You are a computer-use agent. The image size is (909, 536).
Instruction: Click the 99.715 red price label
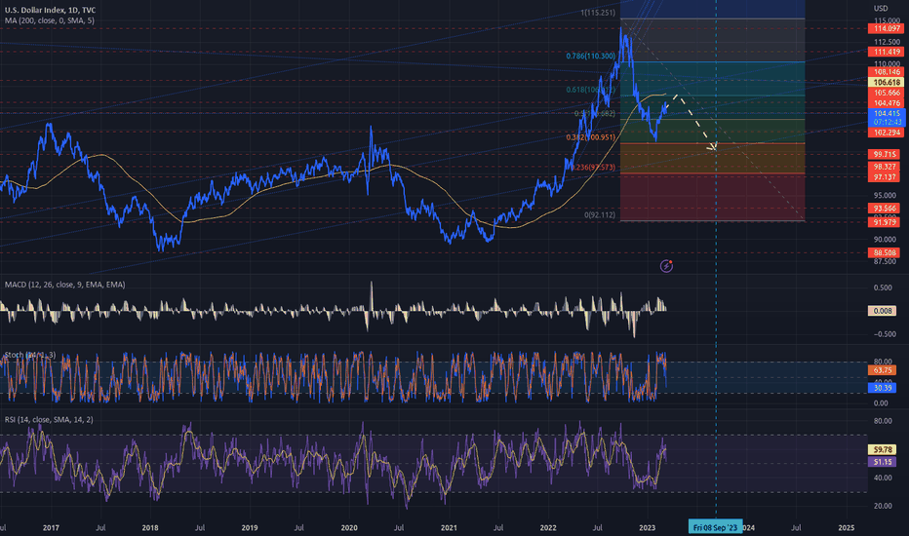[x=884, y=154]
